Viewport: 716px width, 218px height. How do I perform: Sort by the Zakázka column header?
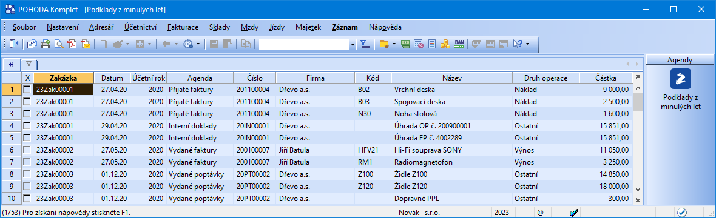(64, 78)
